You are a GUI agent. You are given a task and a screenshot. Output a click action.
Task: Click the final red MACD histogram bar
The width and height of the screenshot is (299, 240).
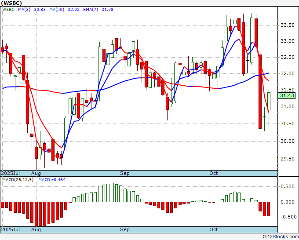pyautogui.click(x=269, y=209)
